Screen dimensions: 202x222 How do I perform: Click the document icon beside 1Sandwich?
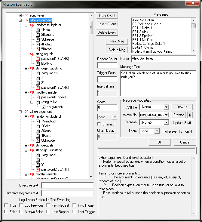coord(38,121)
